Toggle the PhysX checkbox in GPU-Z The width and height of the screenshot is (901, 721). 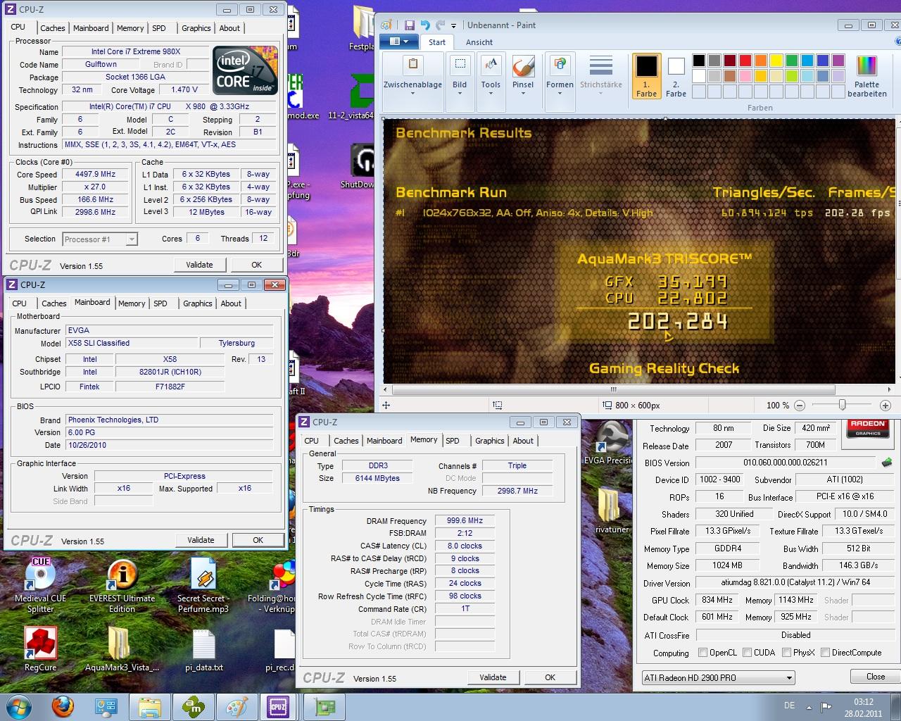click(786, 653)
